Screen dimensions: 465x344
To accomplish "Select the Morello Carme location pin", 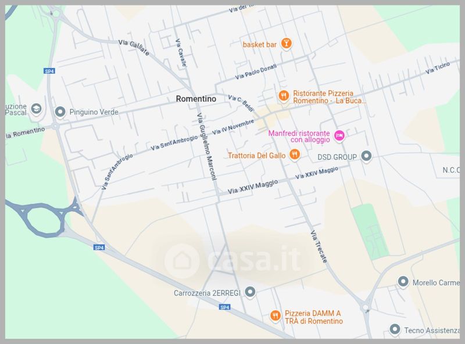I will click(403, 281).
